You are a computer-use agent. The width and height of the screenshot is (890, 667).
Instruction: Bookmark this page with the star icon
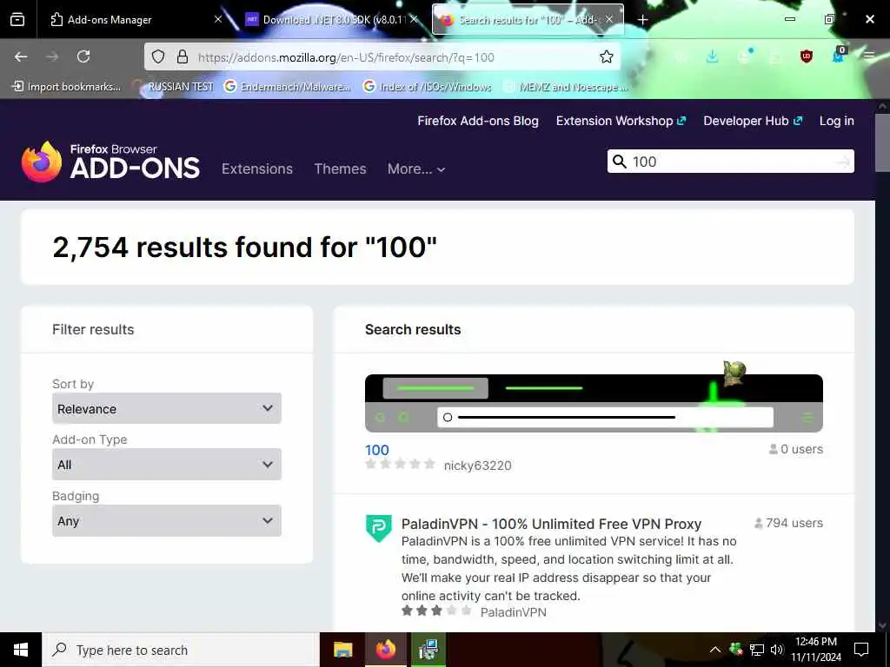click(x=606, y=56)
